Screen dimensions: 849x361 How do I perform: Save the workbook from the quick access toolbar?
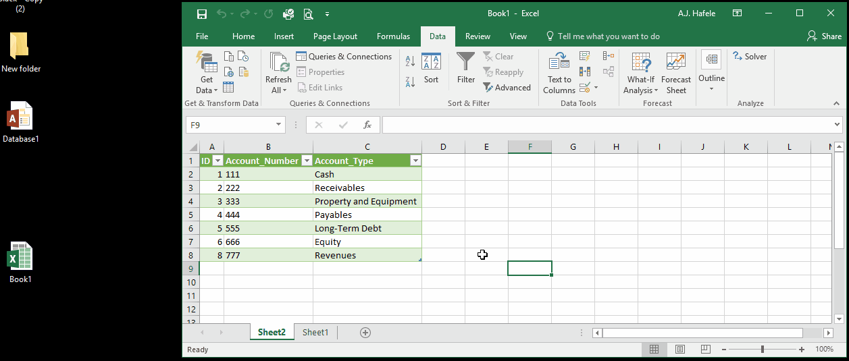201,13
